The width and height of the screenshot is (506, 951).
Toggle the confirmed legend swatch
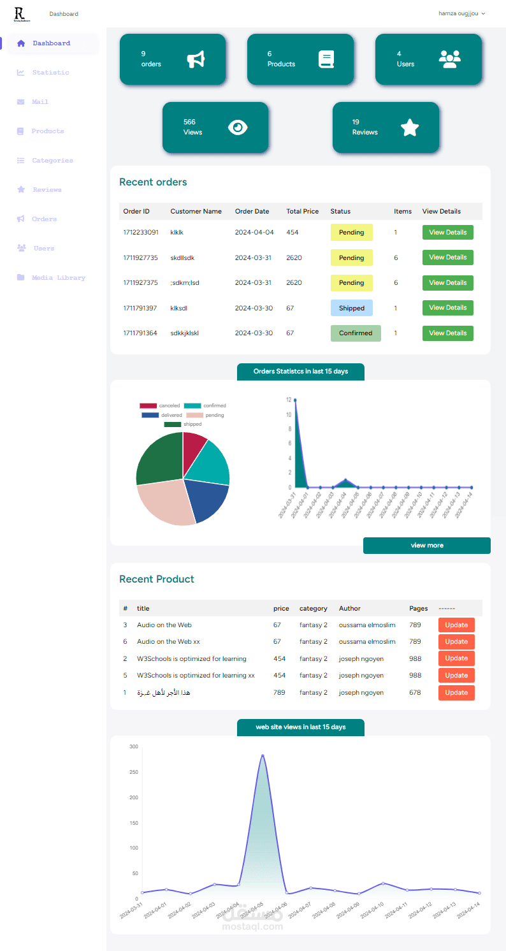pos(192,405)
